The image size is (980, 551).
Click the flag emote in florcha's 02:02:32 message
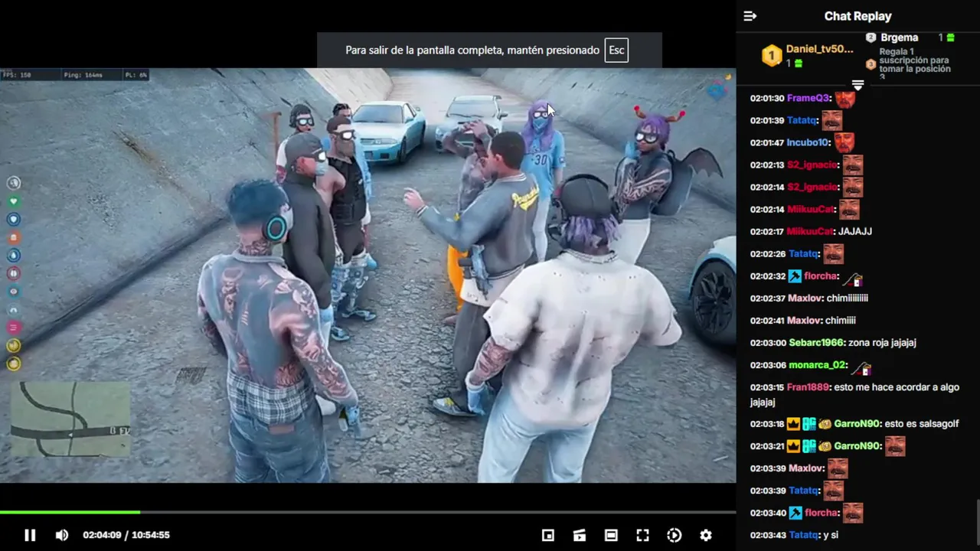pyautogui.click(x=853, y=280)
